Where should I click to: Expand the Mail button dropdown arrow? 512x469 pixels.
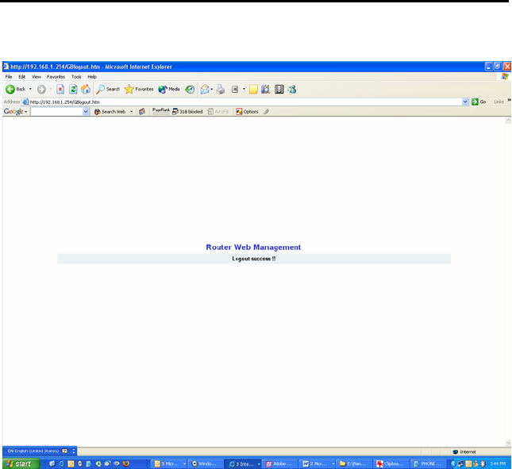(212, 89)
